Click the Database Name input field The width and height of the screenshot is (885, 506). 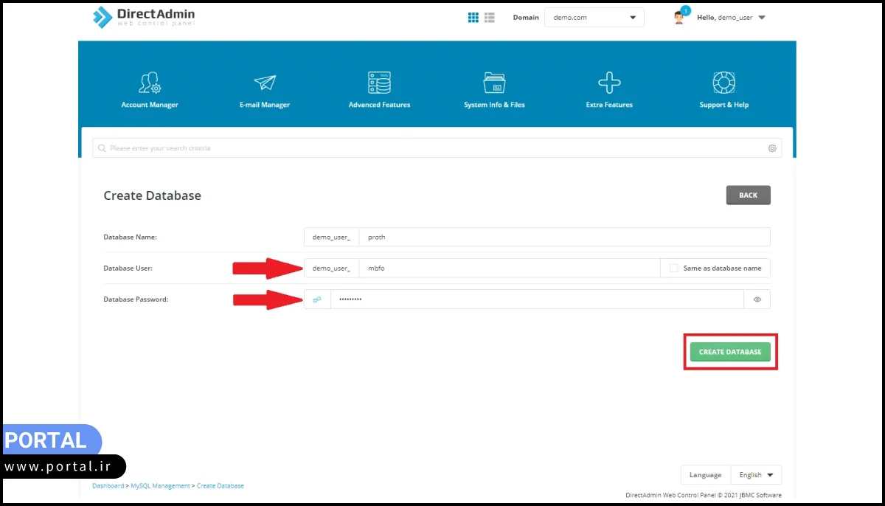point(564,238)
